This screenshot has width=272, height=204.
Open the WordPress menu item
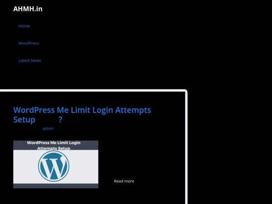[29, 43]
